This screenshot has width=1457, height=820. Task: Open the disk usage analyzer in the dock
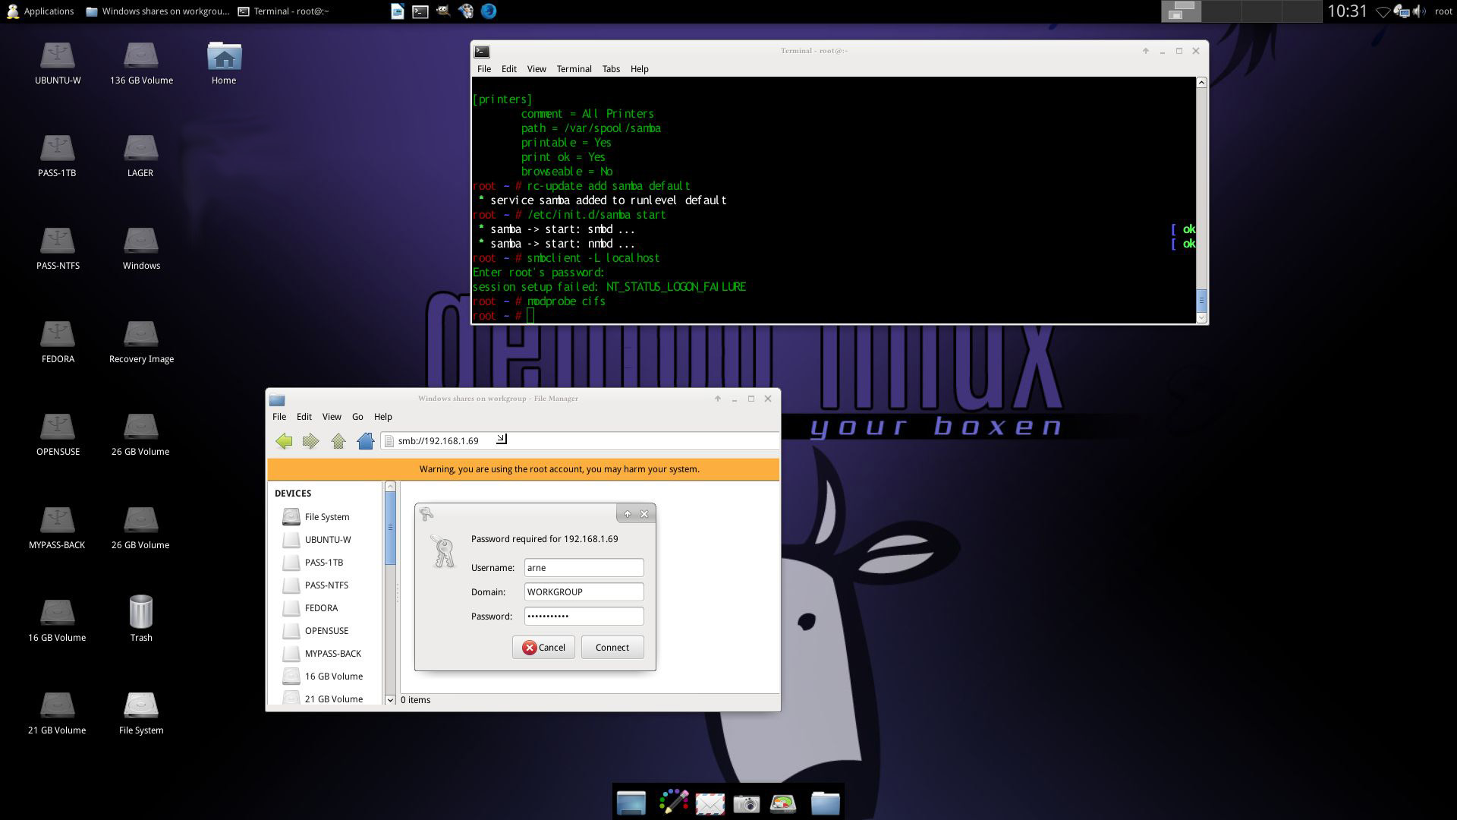click(783, 803)
